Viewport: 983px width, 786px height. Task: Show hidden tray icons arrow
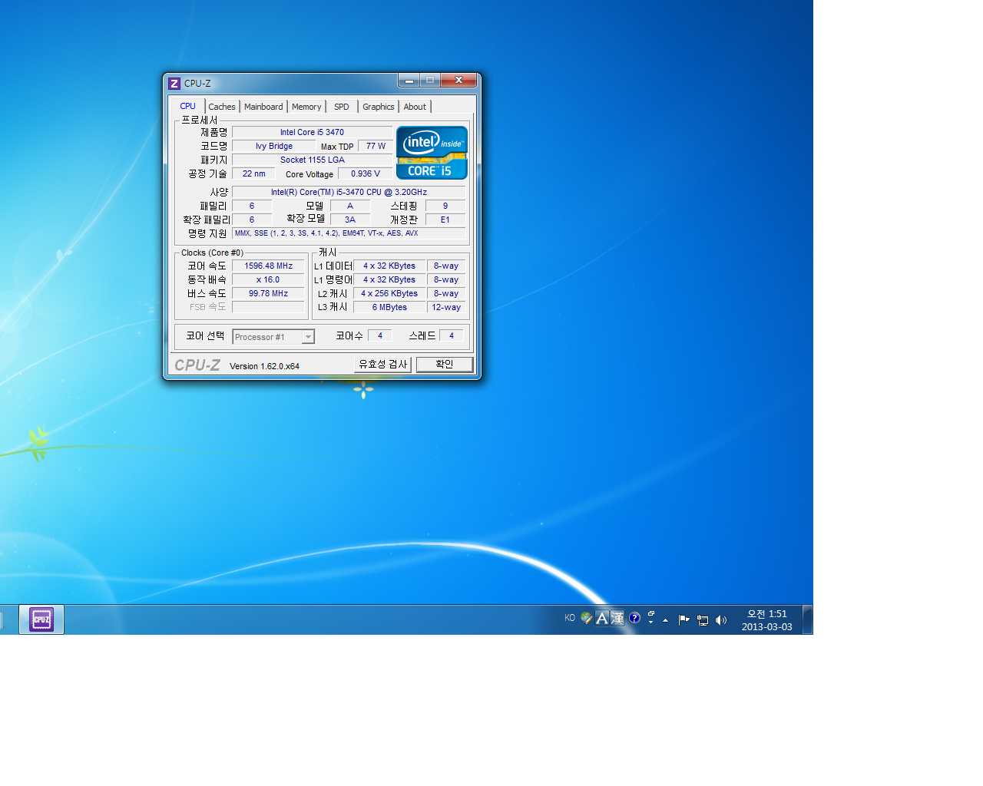pyautogui.click(x=665, y=620)
